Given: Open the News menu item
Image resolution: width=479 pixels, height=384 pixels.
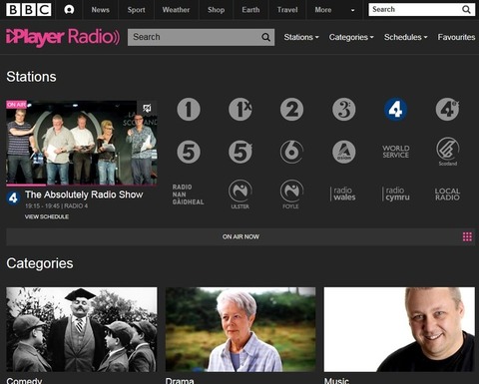Looking at the screenshot, I should (101, 10).
